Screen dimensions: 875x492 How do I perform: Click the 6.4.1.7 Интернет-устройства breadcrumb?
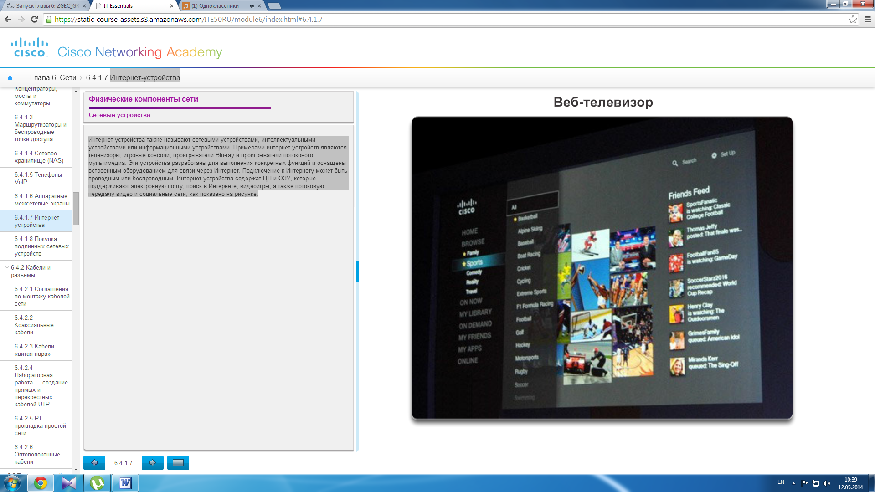(133, 78)
